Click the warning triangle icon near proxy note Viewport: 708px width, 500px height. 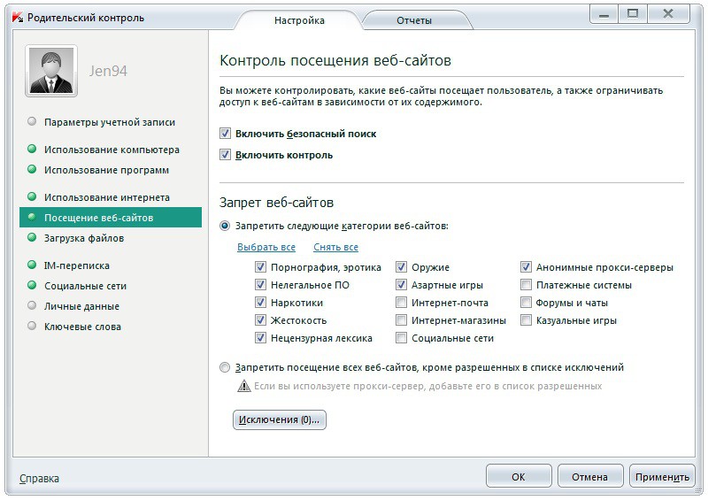(x=243, y=386)
